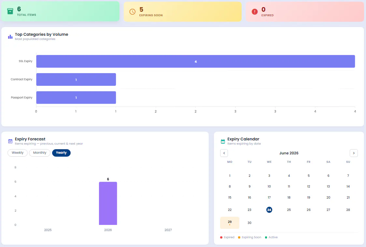Go to next month in calendar
Viewport: 366px width, 247px height.
coord(354,153)
